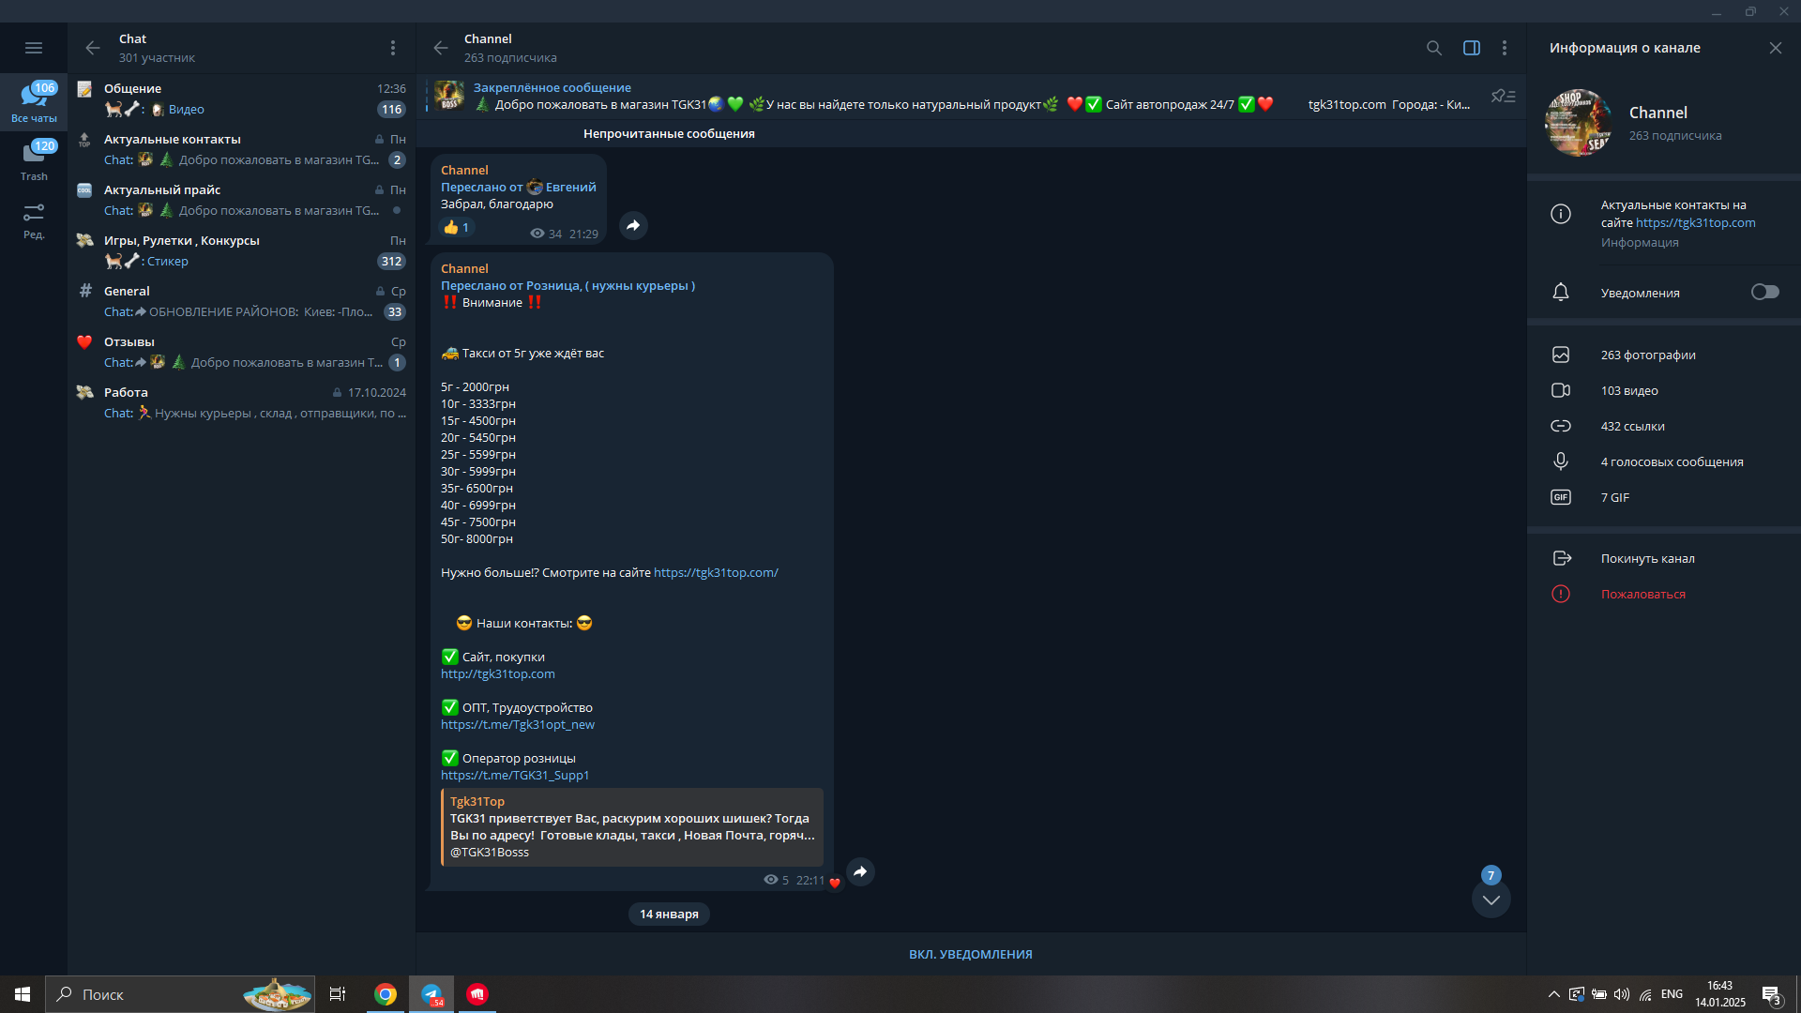Open the Channel avatar photo
This screenshot has height=1013, width=1801.
(x=1579, y=123)
